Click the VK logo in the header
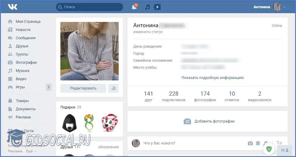 click(x=13, y=7)
